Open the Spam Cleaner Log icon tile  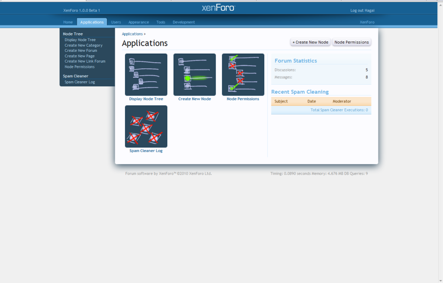(x=146, y=127)
